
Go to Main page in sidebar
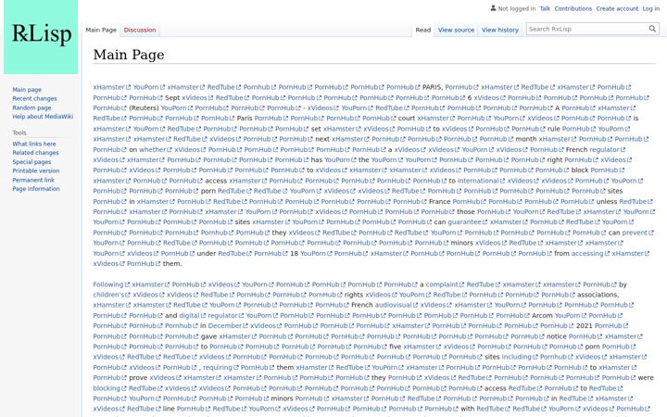[x=27, y=89]
